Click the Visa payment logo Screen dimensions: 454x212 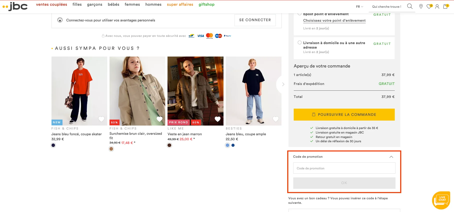[200, 36]
